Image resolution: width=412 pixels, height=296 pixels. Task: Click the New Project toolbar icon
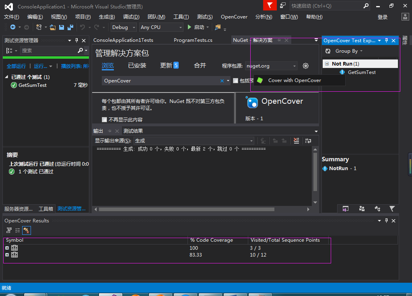39,27
